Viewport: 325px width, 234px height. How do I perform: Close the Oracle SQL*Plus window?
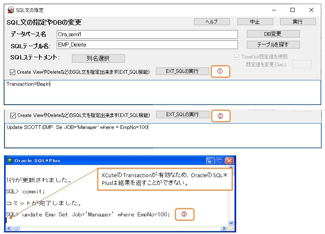pos(229,161)
